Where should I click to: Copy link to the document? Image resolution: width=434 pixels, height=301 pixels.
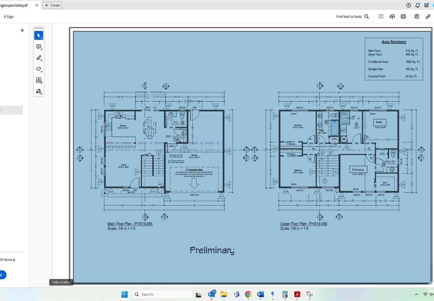[428, 17]
